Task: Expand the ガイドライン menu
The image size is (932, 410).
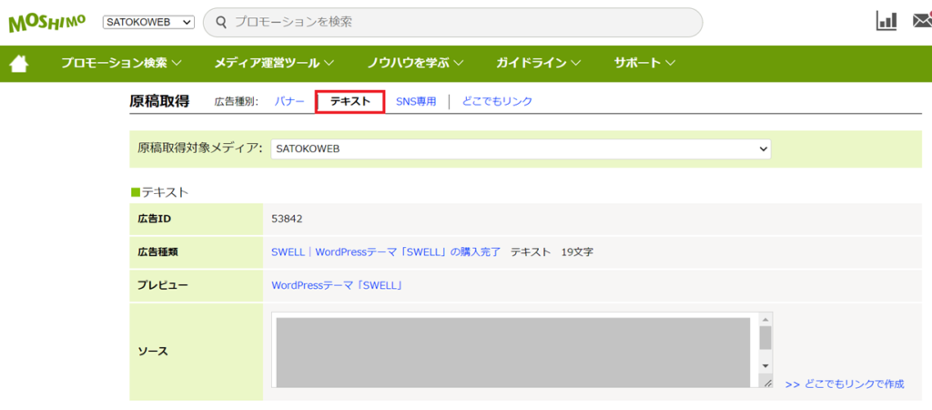Action: pos(538,63)
